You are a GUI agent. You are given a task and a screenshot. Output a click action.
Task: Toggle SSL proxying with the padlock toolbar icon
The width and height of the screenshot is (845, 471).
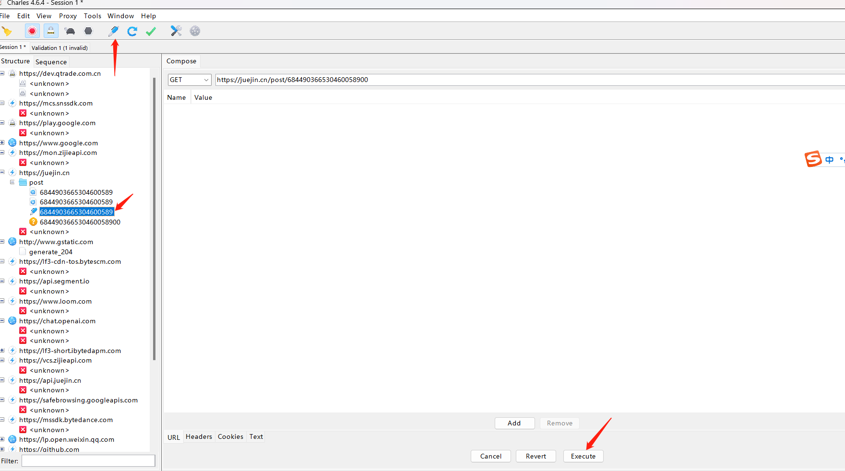(51, 31)
